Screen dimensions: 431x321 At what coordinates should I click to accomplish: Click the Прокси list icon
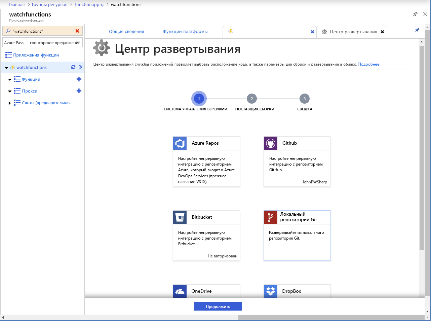point(17,91)
